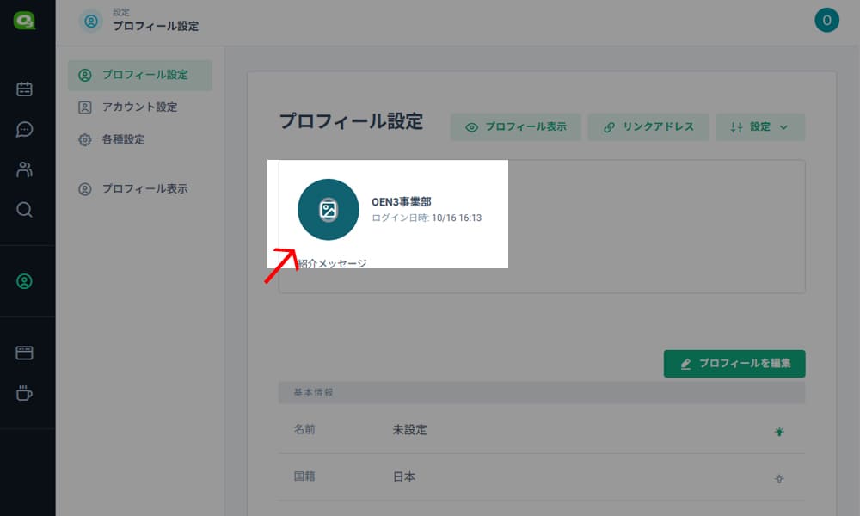Open the chat message bubble icon

coord(24,129)
